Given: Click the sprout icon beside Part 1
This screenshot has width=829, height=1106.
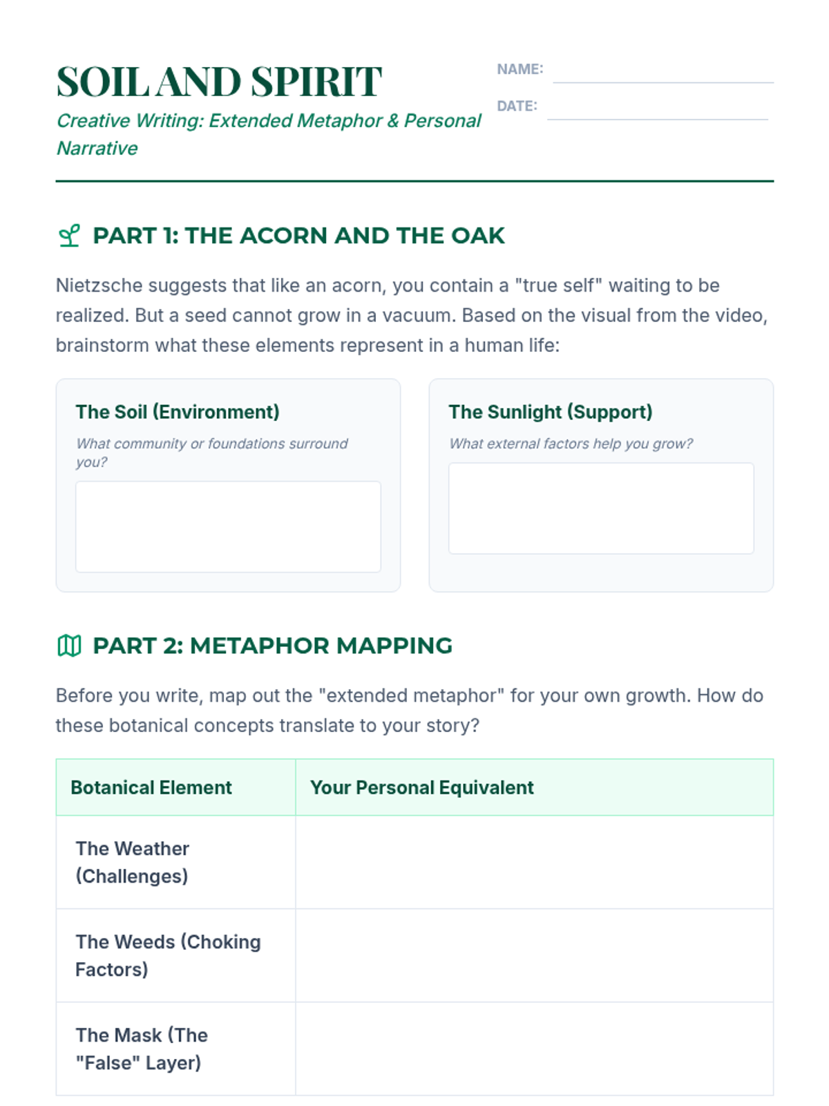Looking at the screenshot, I should coord(69,236).
